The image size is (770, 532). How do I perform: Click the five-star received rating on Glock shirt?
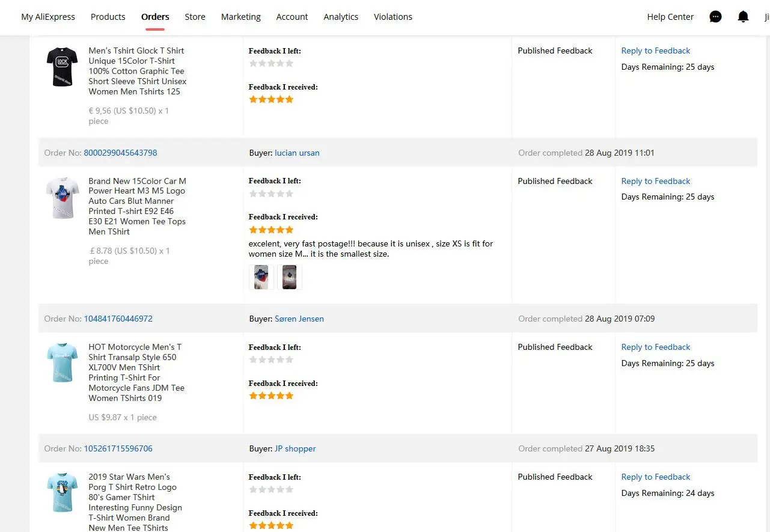271,99
